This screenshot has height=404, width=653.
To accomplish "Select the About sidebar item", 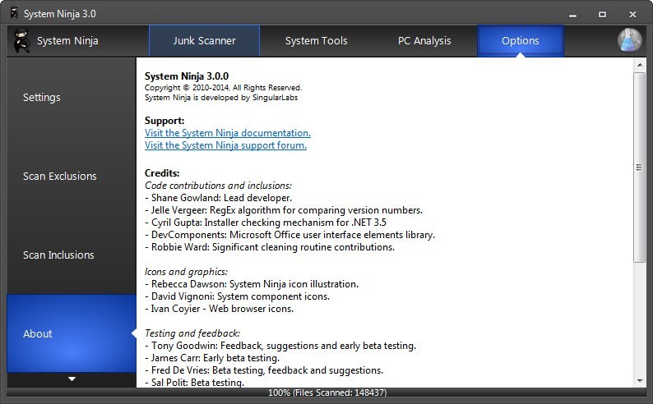I will pos(72,333).
